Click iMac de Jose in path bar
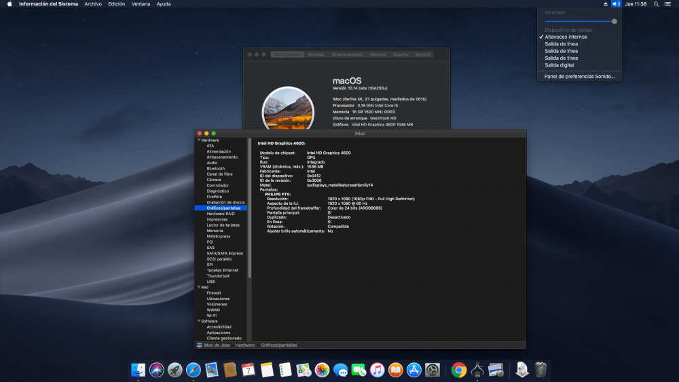679x382 pixels. [213, 345]
